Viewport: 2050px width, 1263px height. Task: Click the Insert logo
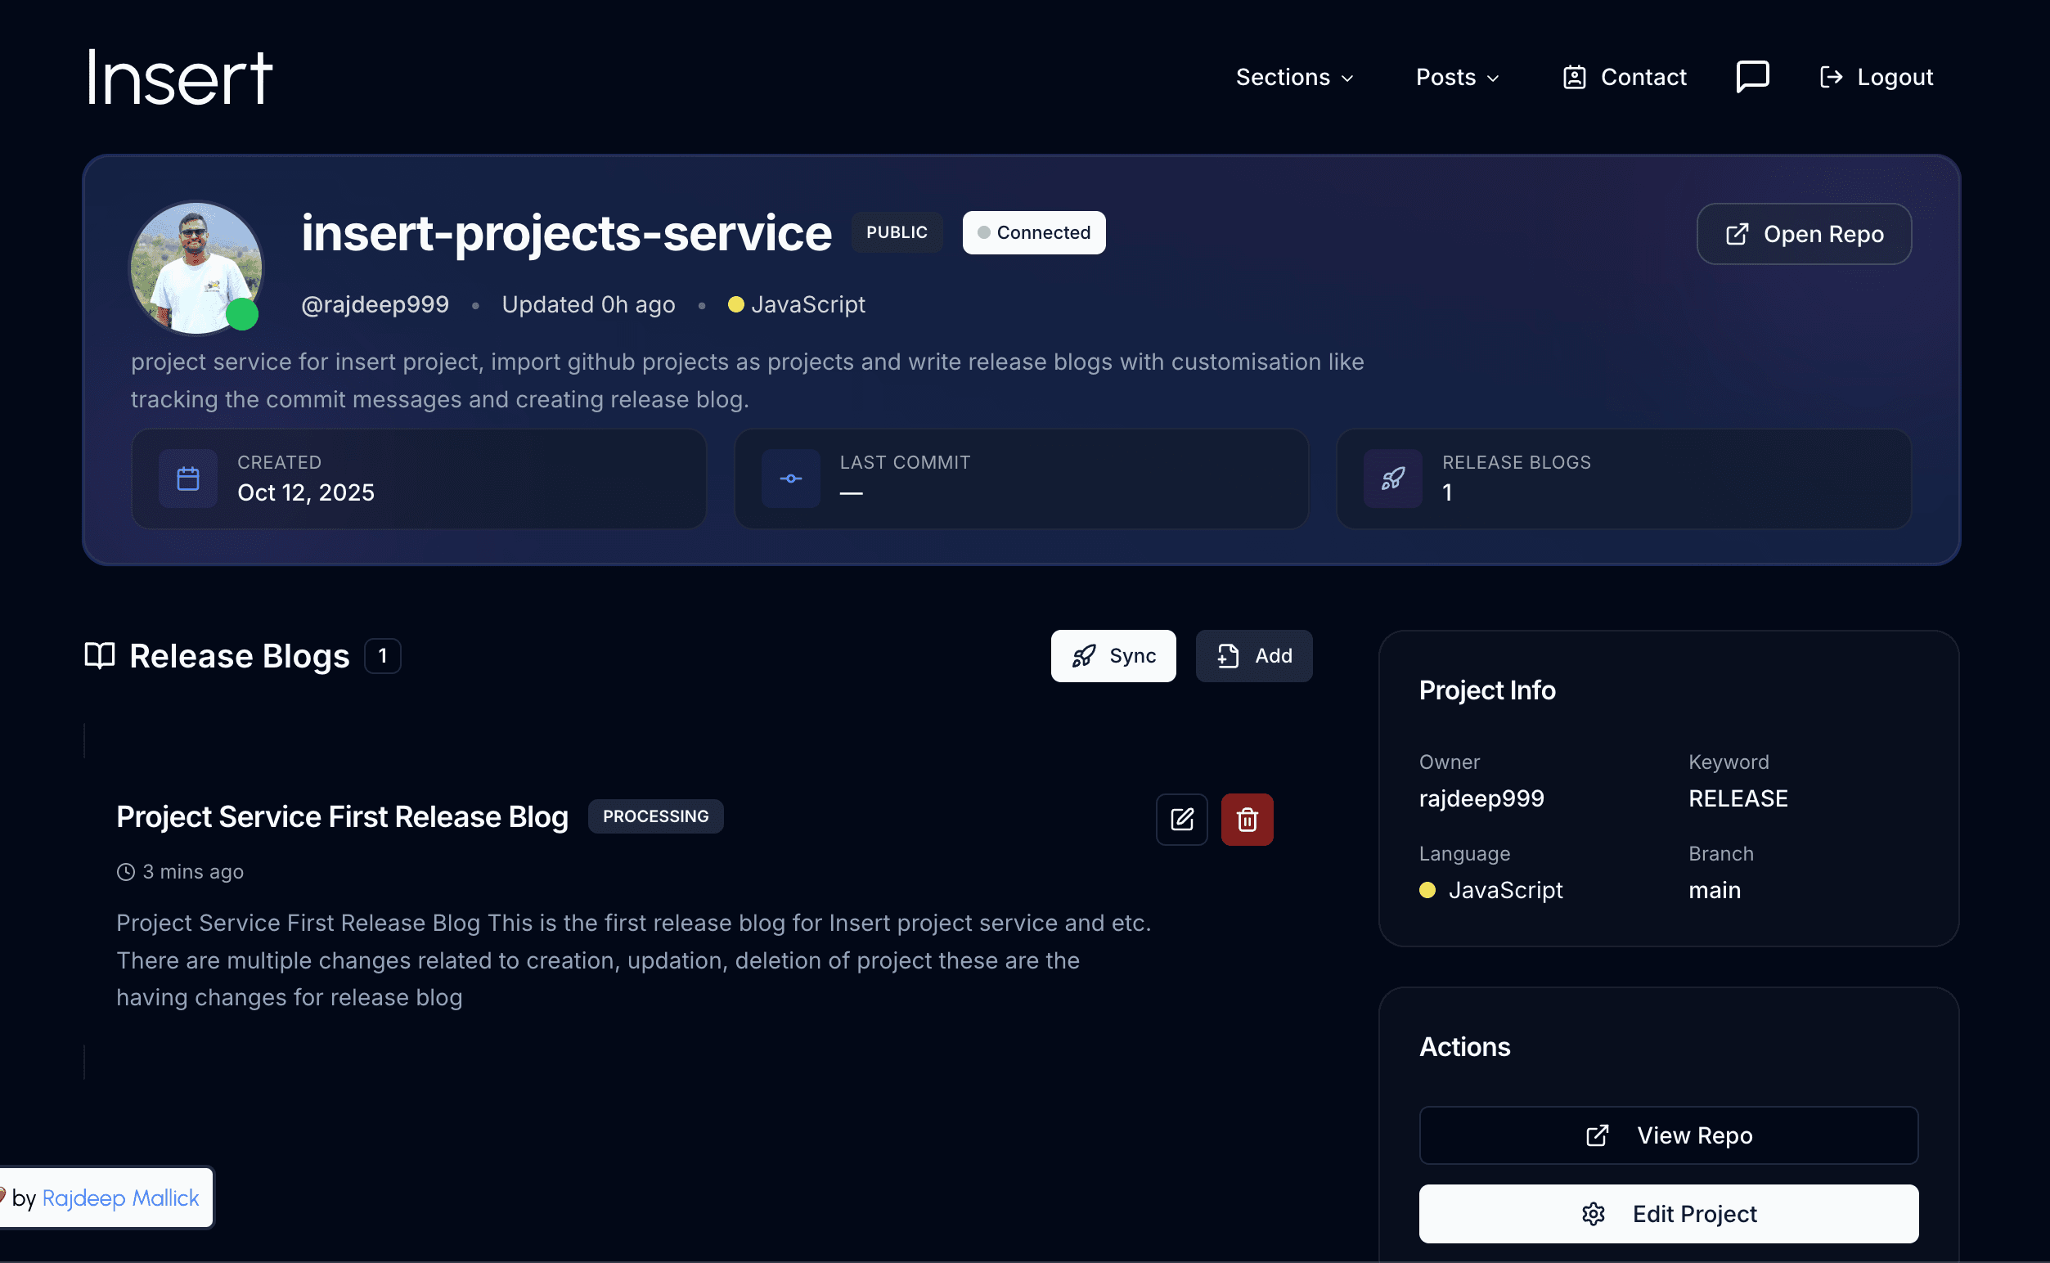tap(181, 77)
